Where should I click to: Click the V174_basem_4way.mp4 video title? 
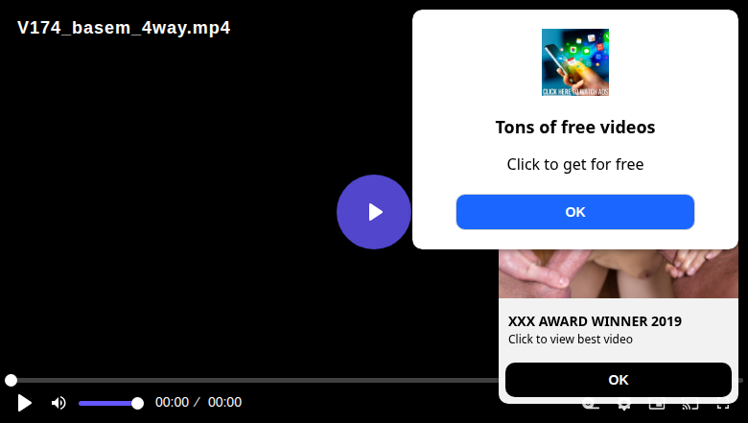pyautogui.click(x=124, y=28)
